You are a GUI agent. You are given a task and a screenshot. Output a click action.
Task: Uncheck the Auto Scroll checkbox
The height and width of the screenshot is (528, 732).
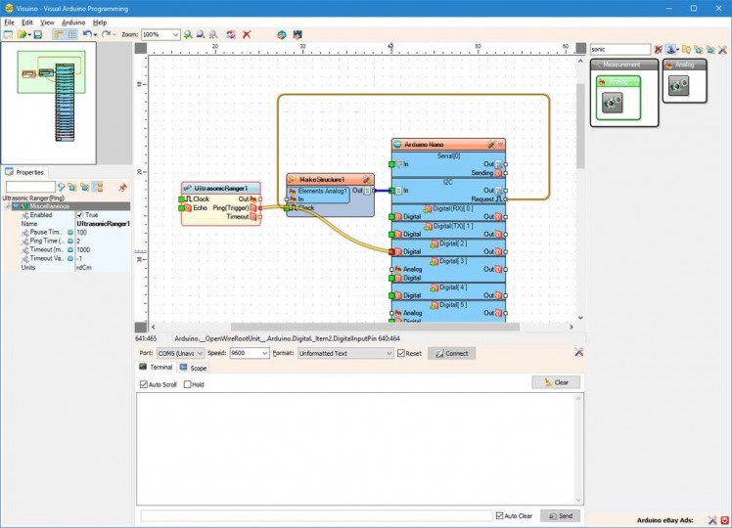click(x=144, y=384)
